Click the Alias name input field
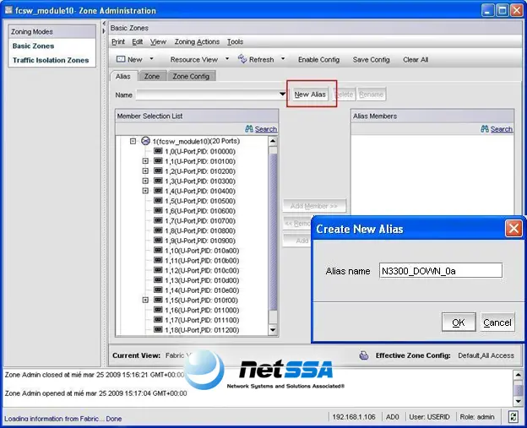Image resolution: width=527 pixels, height=428 pixels. tap(441, 270)
